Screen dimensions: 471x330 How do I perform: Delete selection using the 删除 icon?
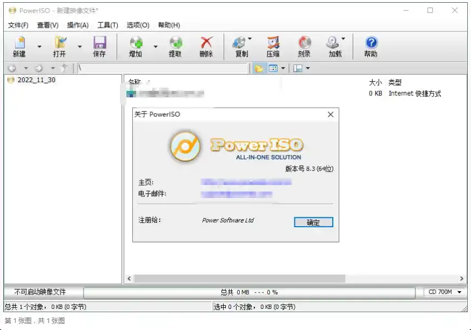pos(205,46)
